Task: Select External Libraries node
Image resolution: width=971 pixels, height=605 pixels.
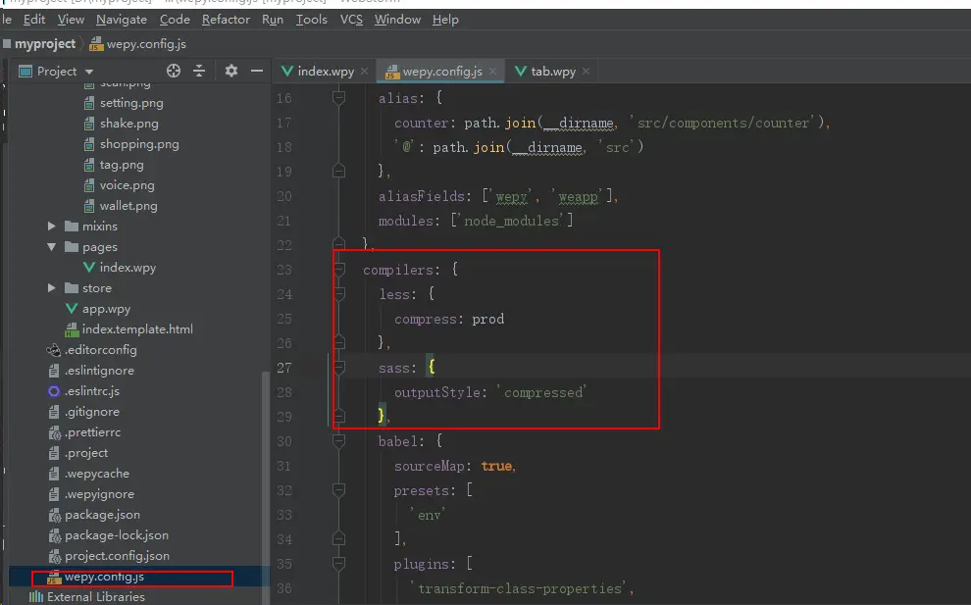Action: (96, 597)
